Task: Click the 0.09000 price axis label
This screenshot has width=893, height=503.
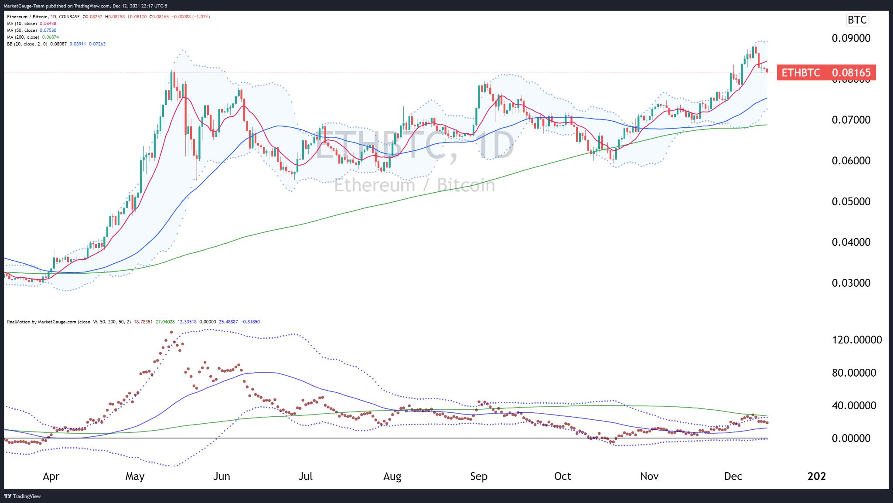Action: point(851,38)
